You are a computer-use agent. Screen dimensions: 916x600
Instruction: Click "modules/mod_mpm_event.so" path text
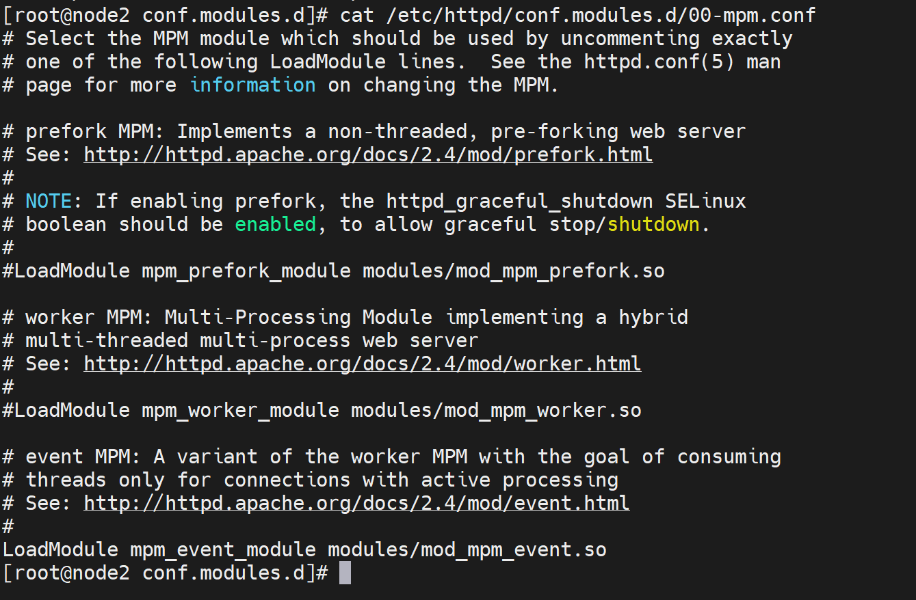click(x=467, y=549)
